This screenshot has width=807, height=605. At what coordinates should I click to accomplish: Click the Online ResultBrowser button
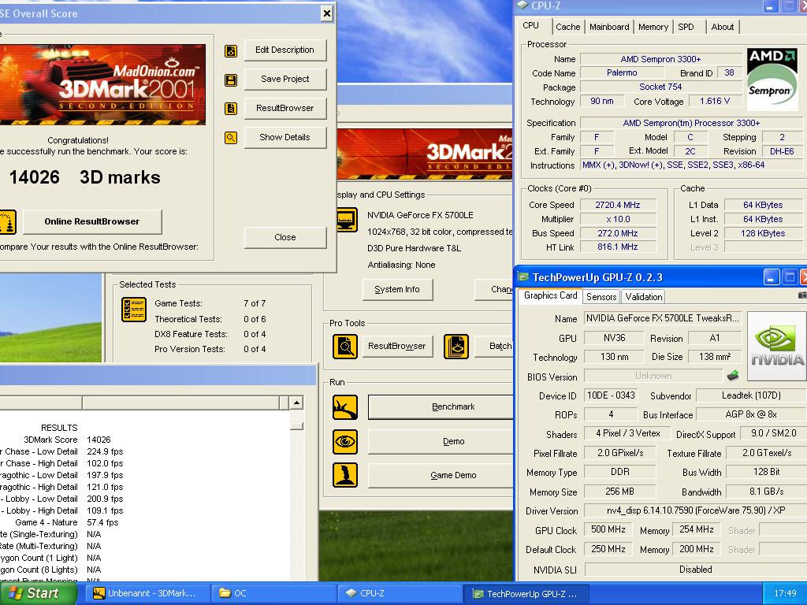92,221
